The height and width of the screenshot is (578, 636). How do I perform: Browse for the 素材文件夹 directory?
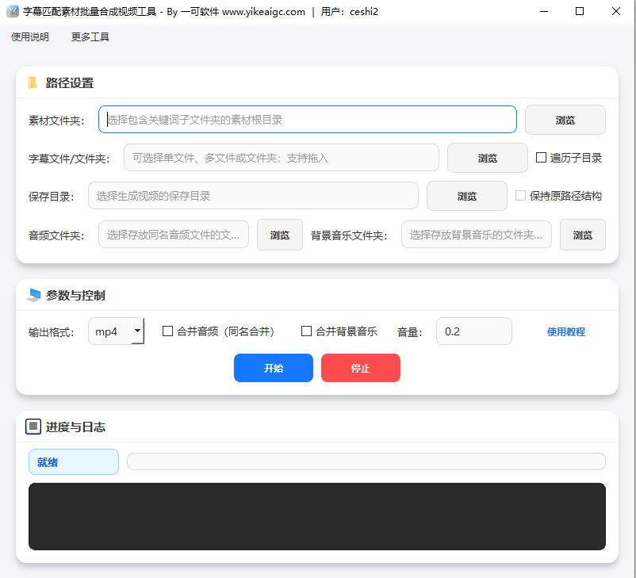pyautogui.click(x=565, y=121)
